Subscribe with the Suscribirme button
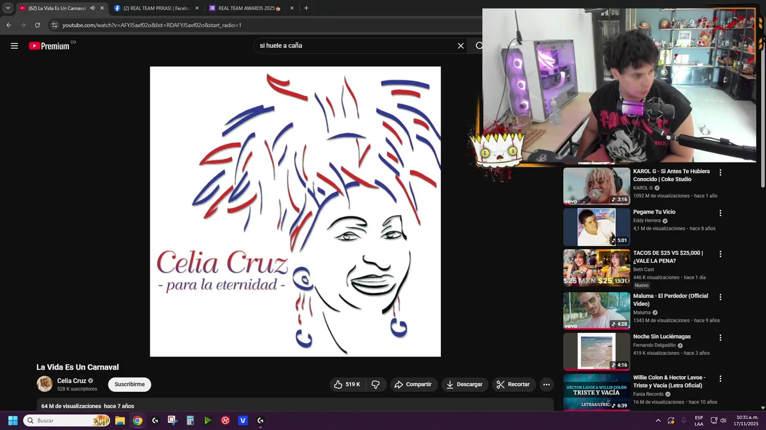The image size is (766, 430). point(129,385)
